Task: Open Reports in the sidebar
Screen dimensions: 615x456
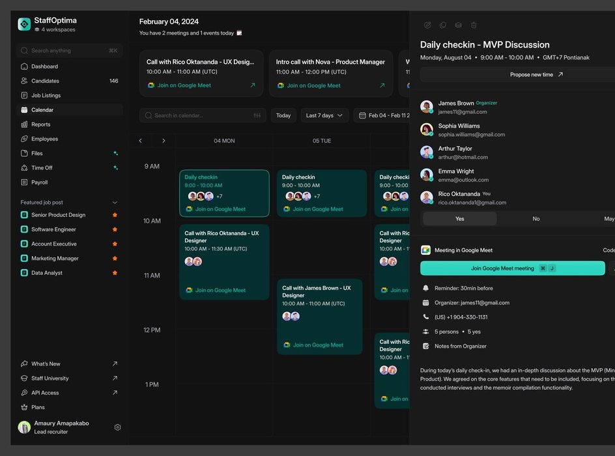Action: click(x=40, y=124)
